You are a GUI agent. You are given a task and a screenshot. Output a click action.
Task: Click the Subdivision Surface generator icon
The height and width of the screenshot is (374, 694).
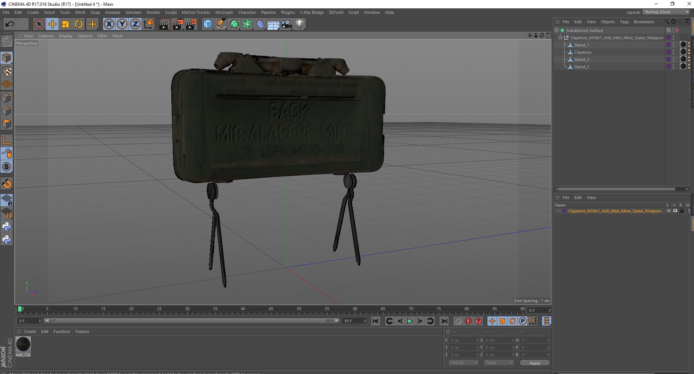[x=234, y=24]
